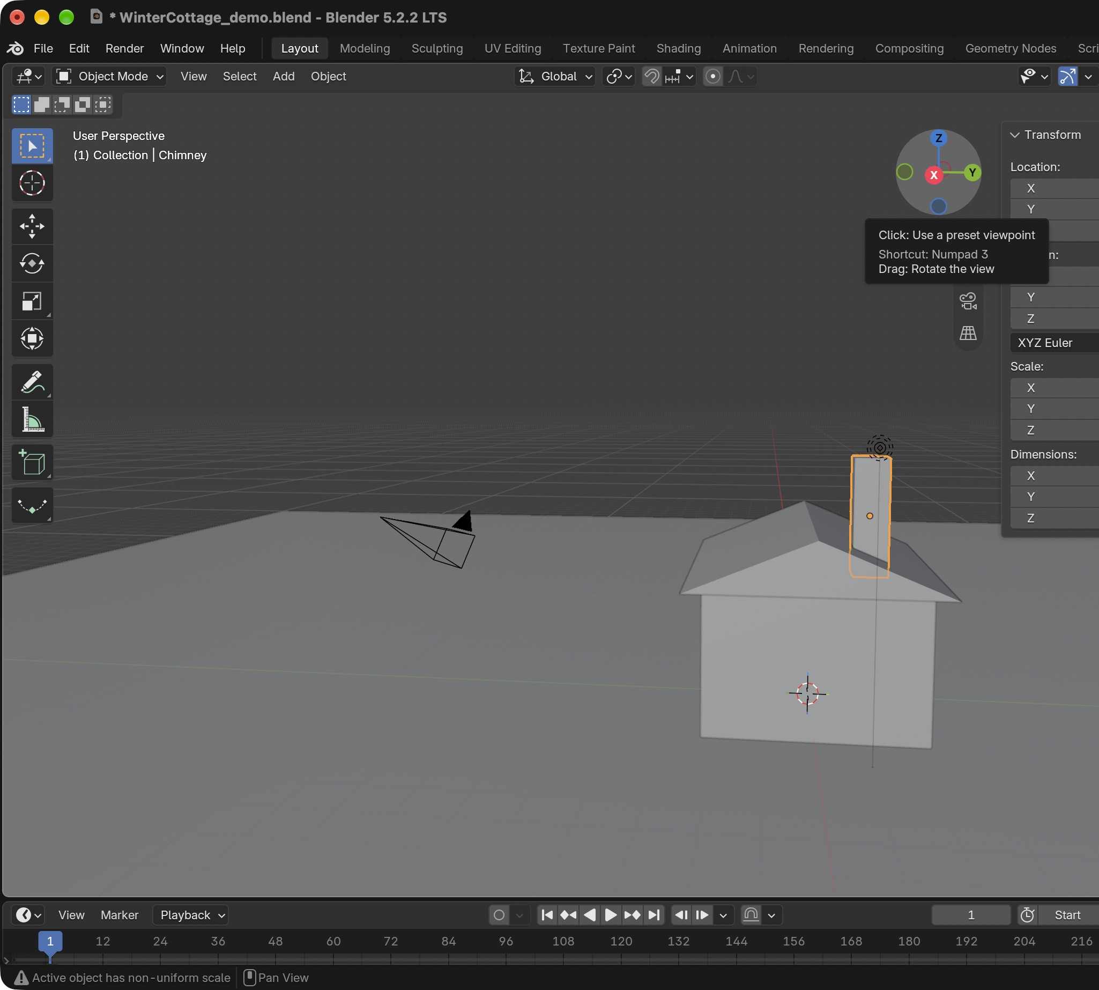Screen dimensions: 1099x990
Task: Set selection mode to New (Set)
Action: click(21, 104)
